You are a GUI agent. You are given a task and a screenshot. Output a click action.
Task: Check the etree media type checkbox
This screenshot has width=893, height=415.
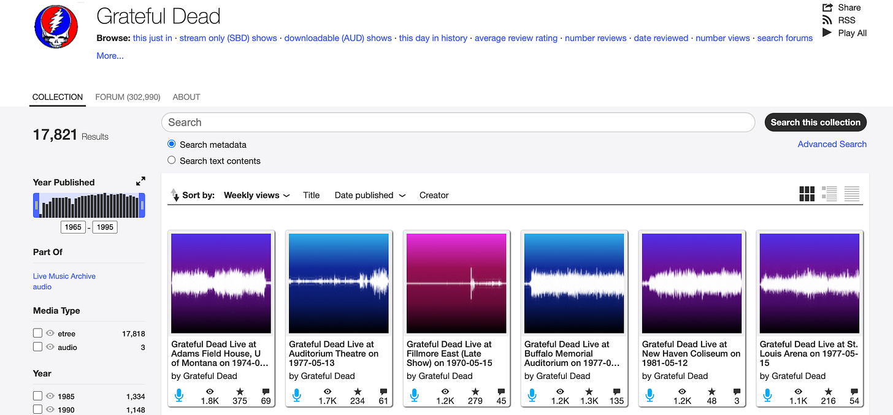(37, 333)
